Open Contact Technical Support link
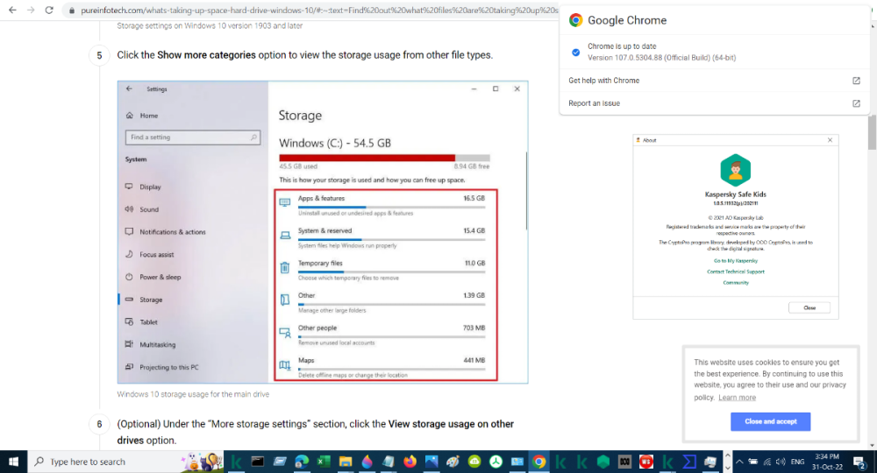The width and height of the screenshot is (877, 473). [x=736, y=272]
